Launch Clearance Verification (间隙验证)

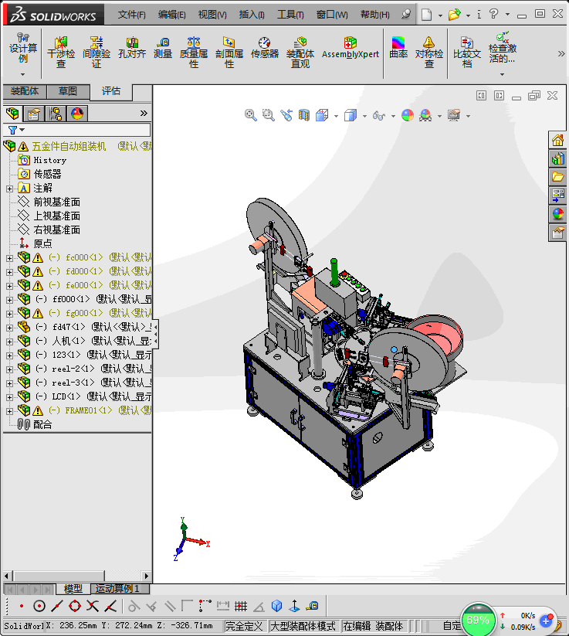pos(97,52)
